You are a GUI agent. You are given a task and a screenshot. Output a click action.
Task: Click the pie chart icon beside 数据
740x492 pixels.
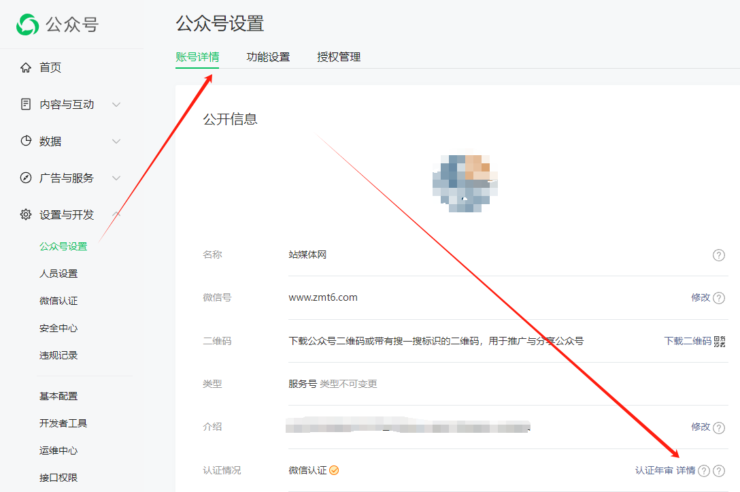pos(26,141)
